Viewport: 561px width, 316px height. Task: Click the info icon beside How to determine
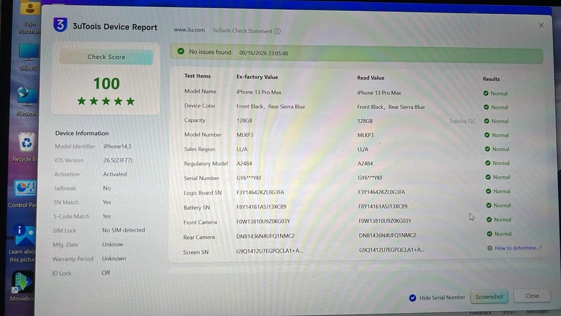click(x=490, y=248)
